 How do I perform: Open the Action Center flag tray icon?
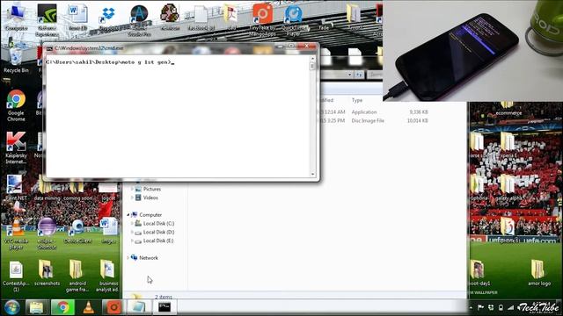point(480,307)
